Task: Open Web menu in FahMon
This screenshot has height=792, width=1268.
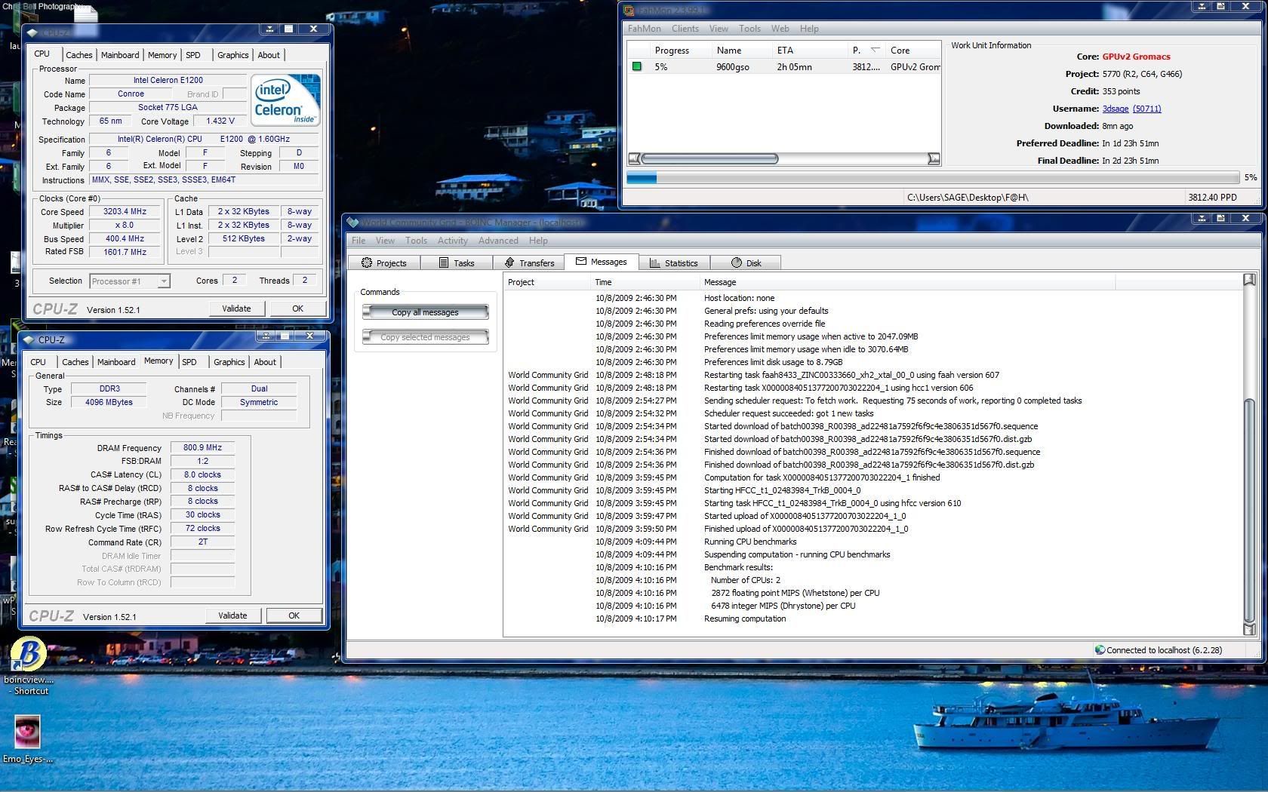Action: tap(780, 29)
